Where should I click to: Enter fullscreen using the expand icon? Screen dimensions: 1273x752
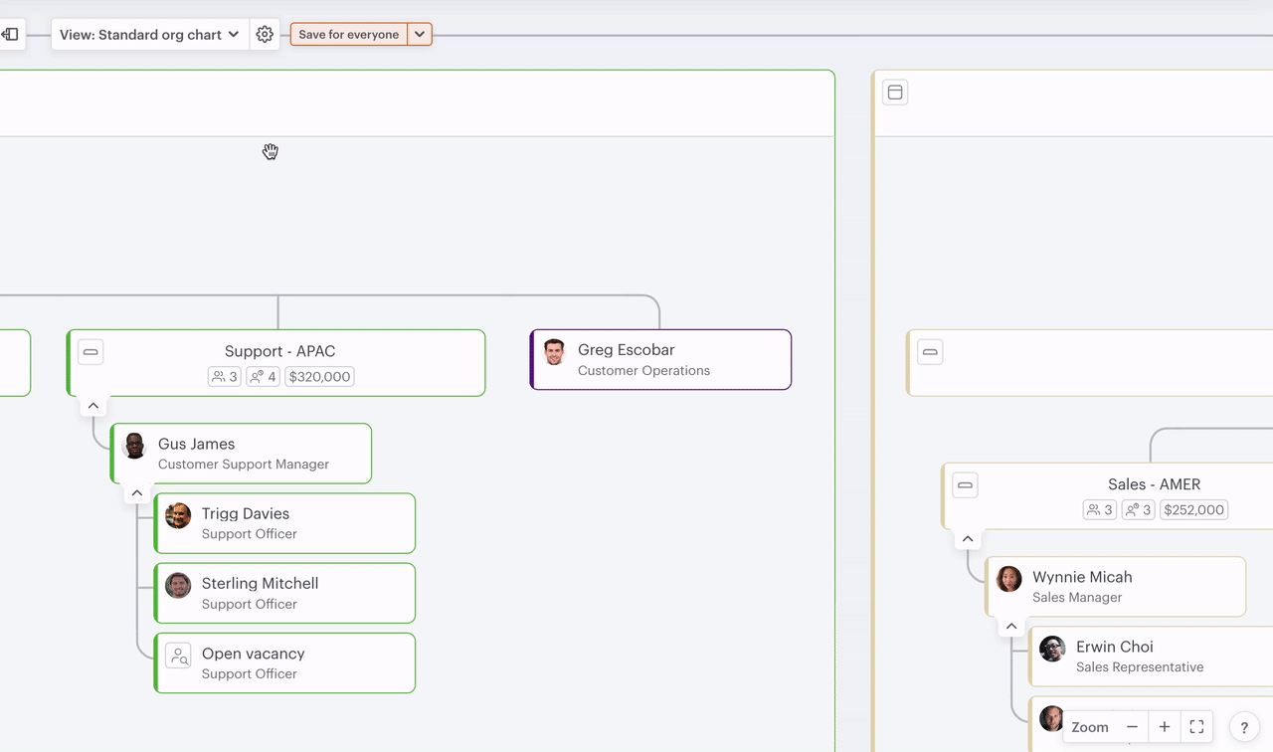1196,727
